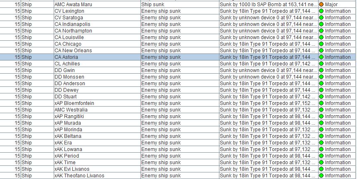Image resolution: width=357 pixels, height=179 pixels.
Task: Select the CV Lexington ship name
Action: 69,11
